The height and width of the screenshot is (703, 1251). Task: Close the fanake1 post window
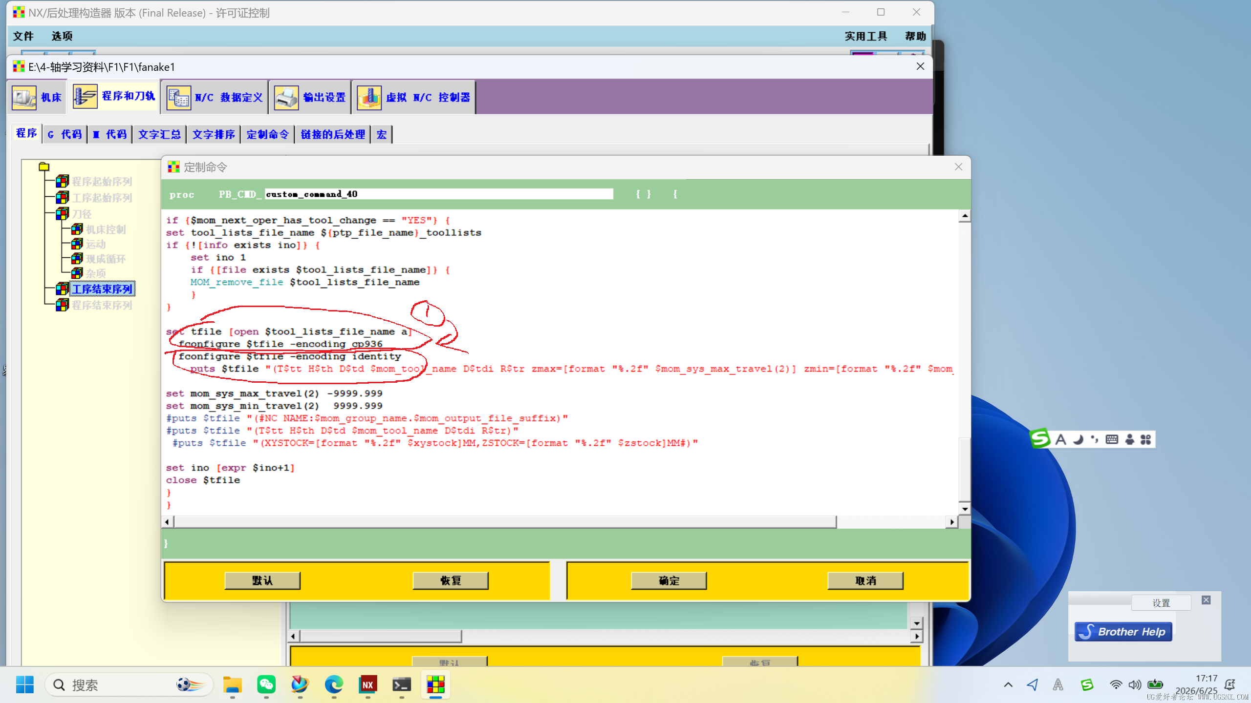[x=920, y=66]
